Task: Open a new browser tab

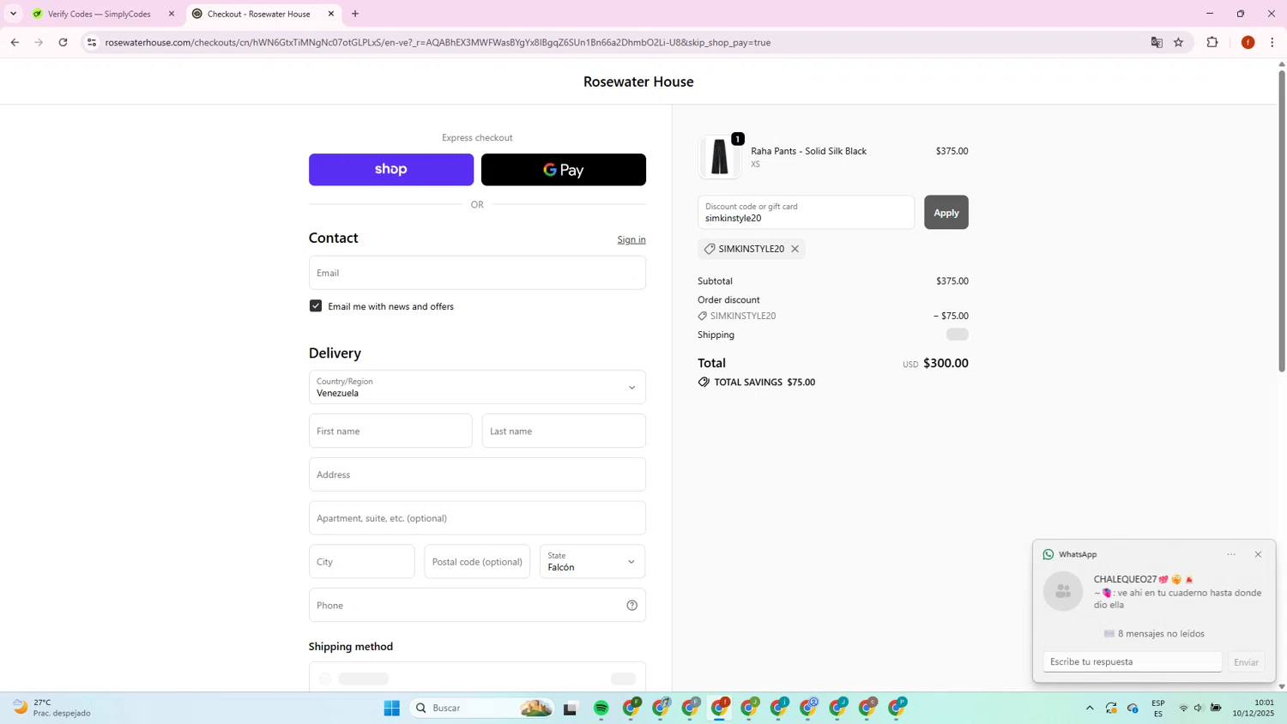Action: click(x=355, y=14)
